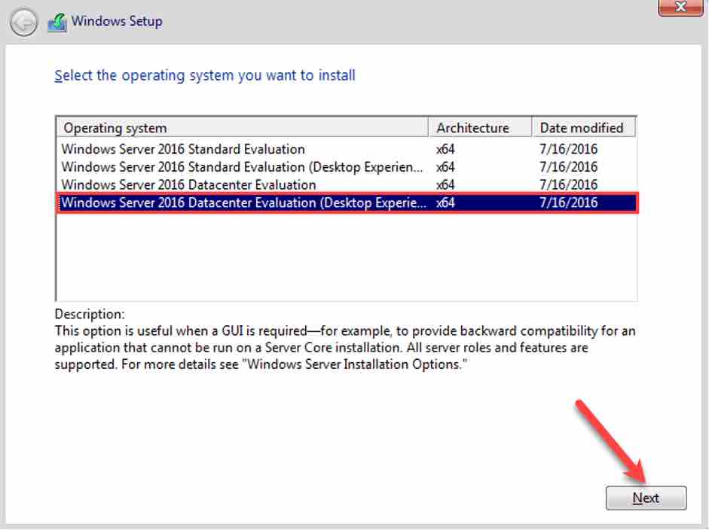The height and width of the screenshot is (530, 709).
Task: Sort by Operating system column header
Action: (x=242, y=128)
